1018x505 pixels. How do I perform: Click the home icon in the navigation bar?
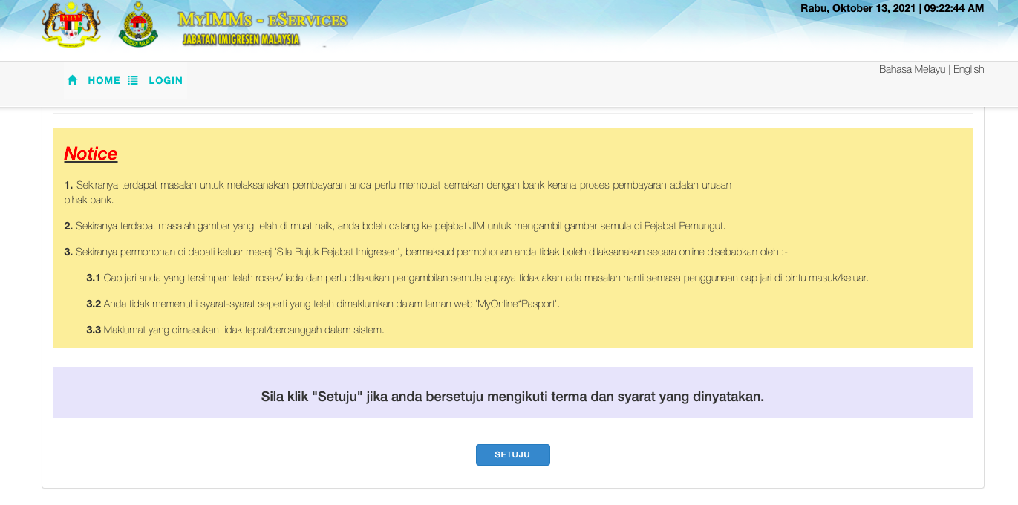(x=72, y=79)
